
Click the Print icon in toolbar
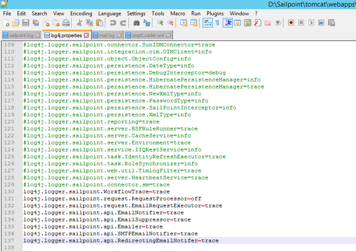point(66,23)
